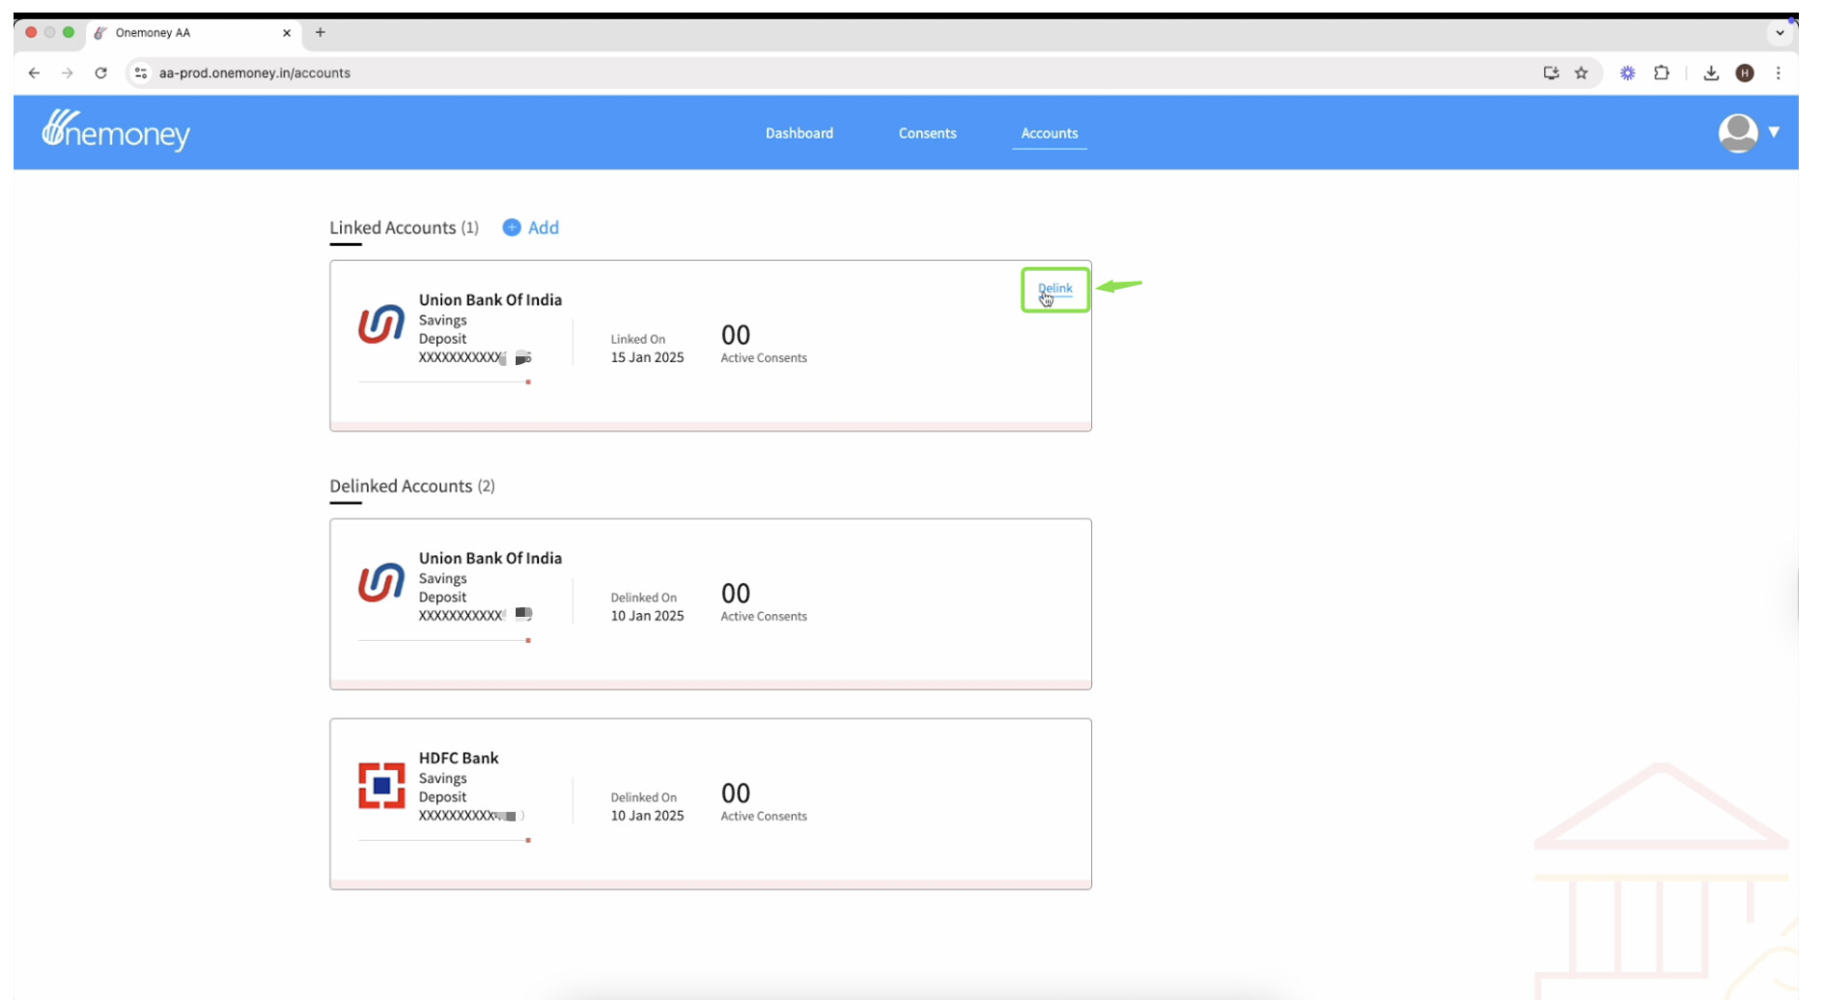
Task: Click the blue plus Add icon
Action: click(x=512, y=228)
